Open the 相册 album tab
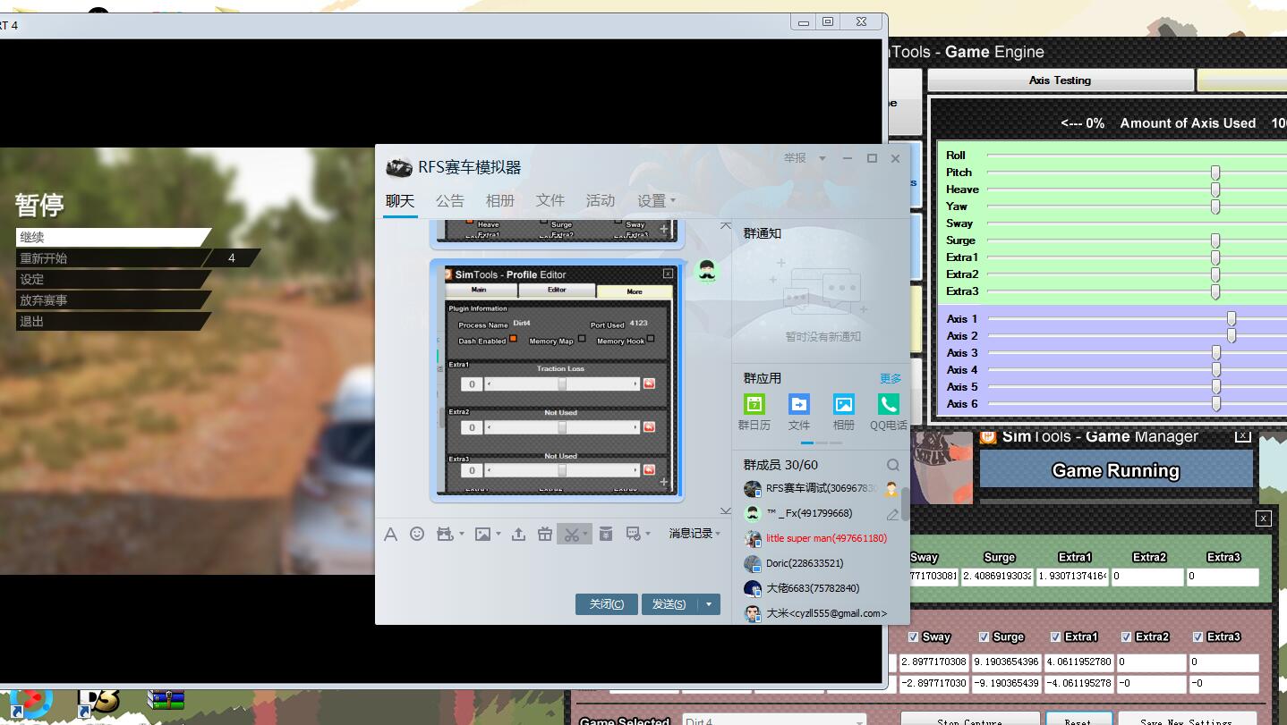The width and height of the screenshot is (1287, 725). [x=500, y=200]
